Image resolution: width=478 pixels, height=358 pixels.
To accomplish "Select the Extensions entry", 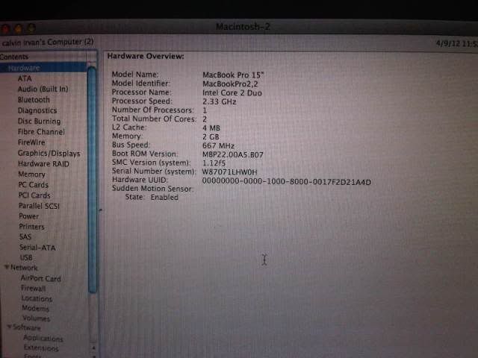I will coord(41,348).
